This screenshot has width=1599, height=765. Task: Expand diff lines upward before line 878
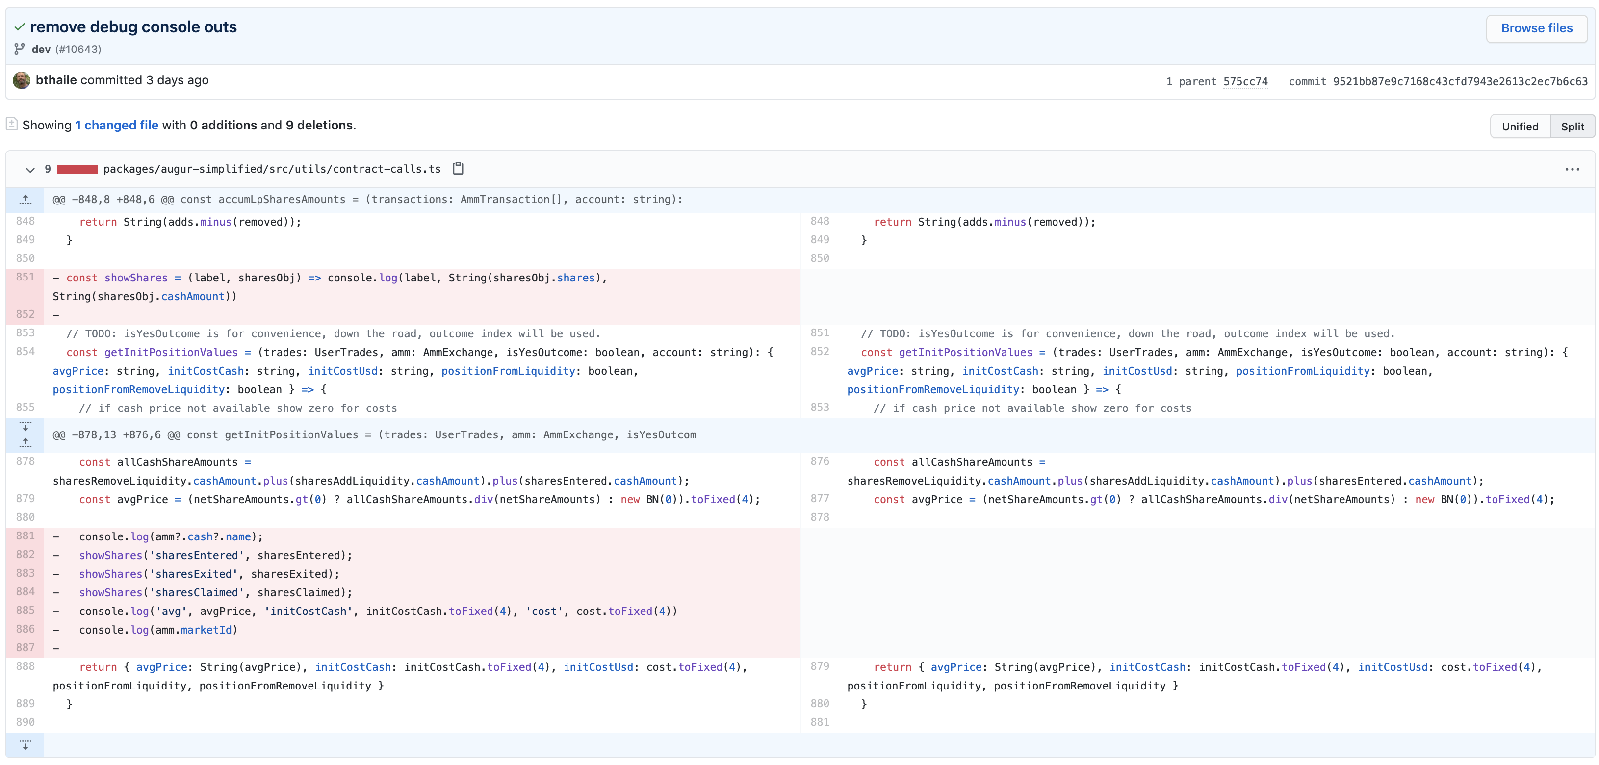click(x=26, y=442)
